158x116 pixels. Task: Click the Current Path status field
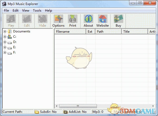[18, 112]
